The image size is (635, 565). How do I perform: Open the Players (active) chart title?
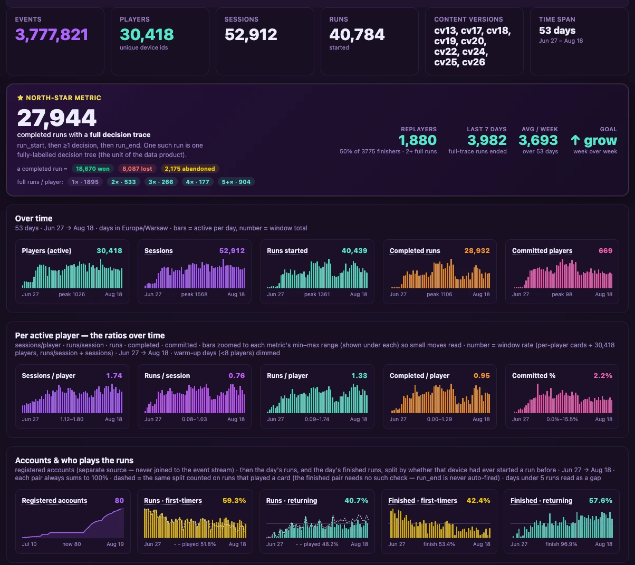(x=46, y=251)
